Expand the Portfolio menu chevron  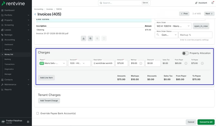click(x=28, y=15)
